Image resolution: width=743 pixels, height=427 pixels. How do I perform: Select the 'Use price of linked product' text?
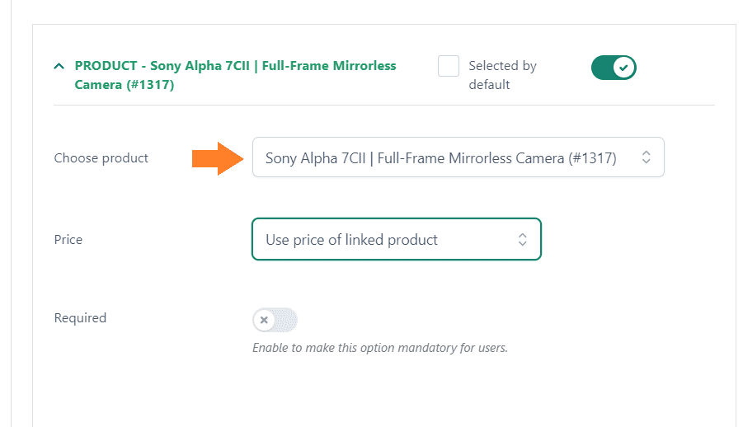pyautogui.click(x=351, y=240)
